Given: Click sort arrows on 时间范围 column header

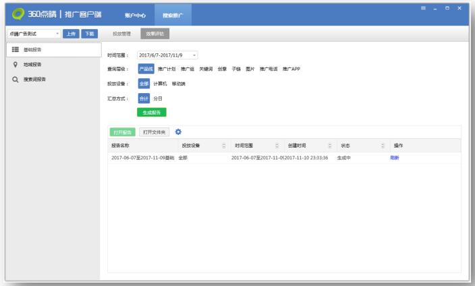Looking at the screenshot, I should [x=277, y=145].
